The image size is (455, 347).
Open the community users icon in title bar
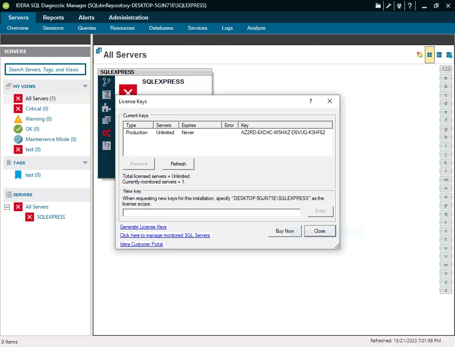click(x=399, y=6)
